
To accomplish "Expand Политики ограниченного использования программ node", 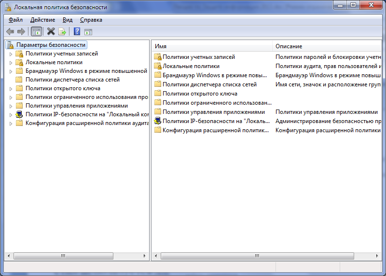I will coord(11,97).
